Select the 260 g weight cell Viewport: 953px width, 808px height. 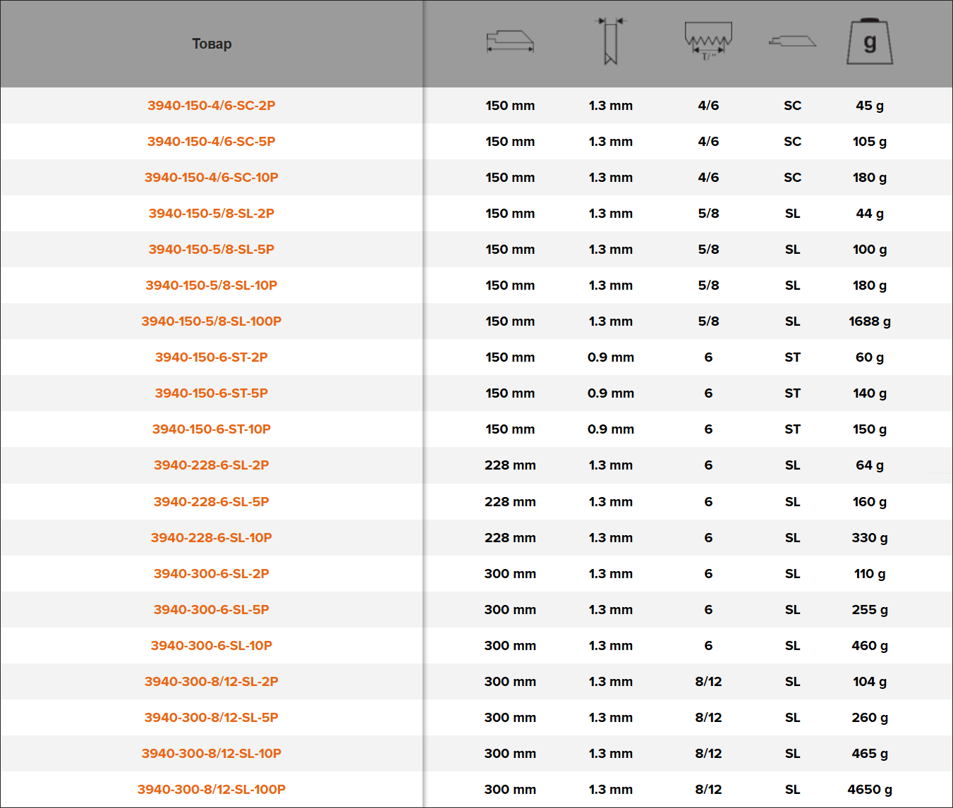(870, 718)
